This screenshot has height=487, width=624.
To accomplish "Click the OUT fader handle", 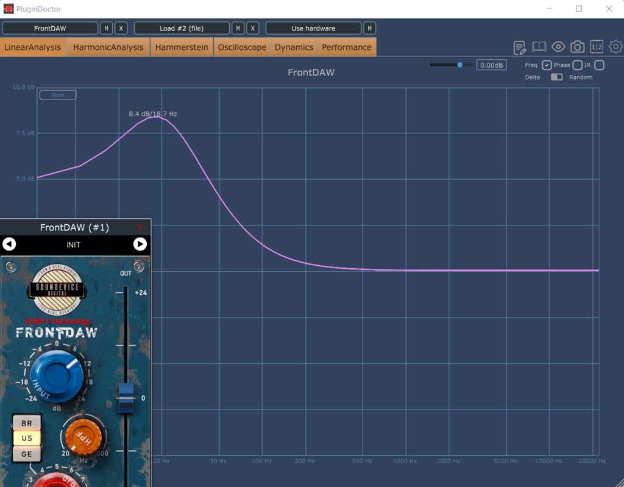I will click(x=126, y=398).
